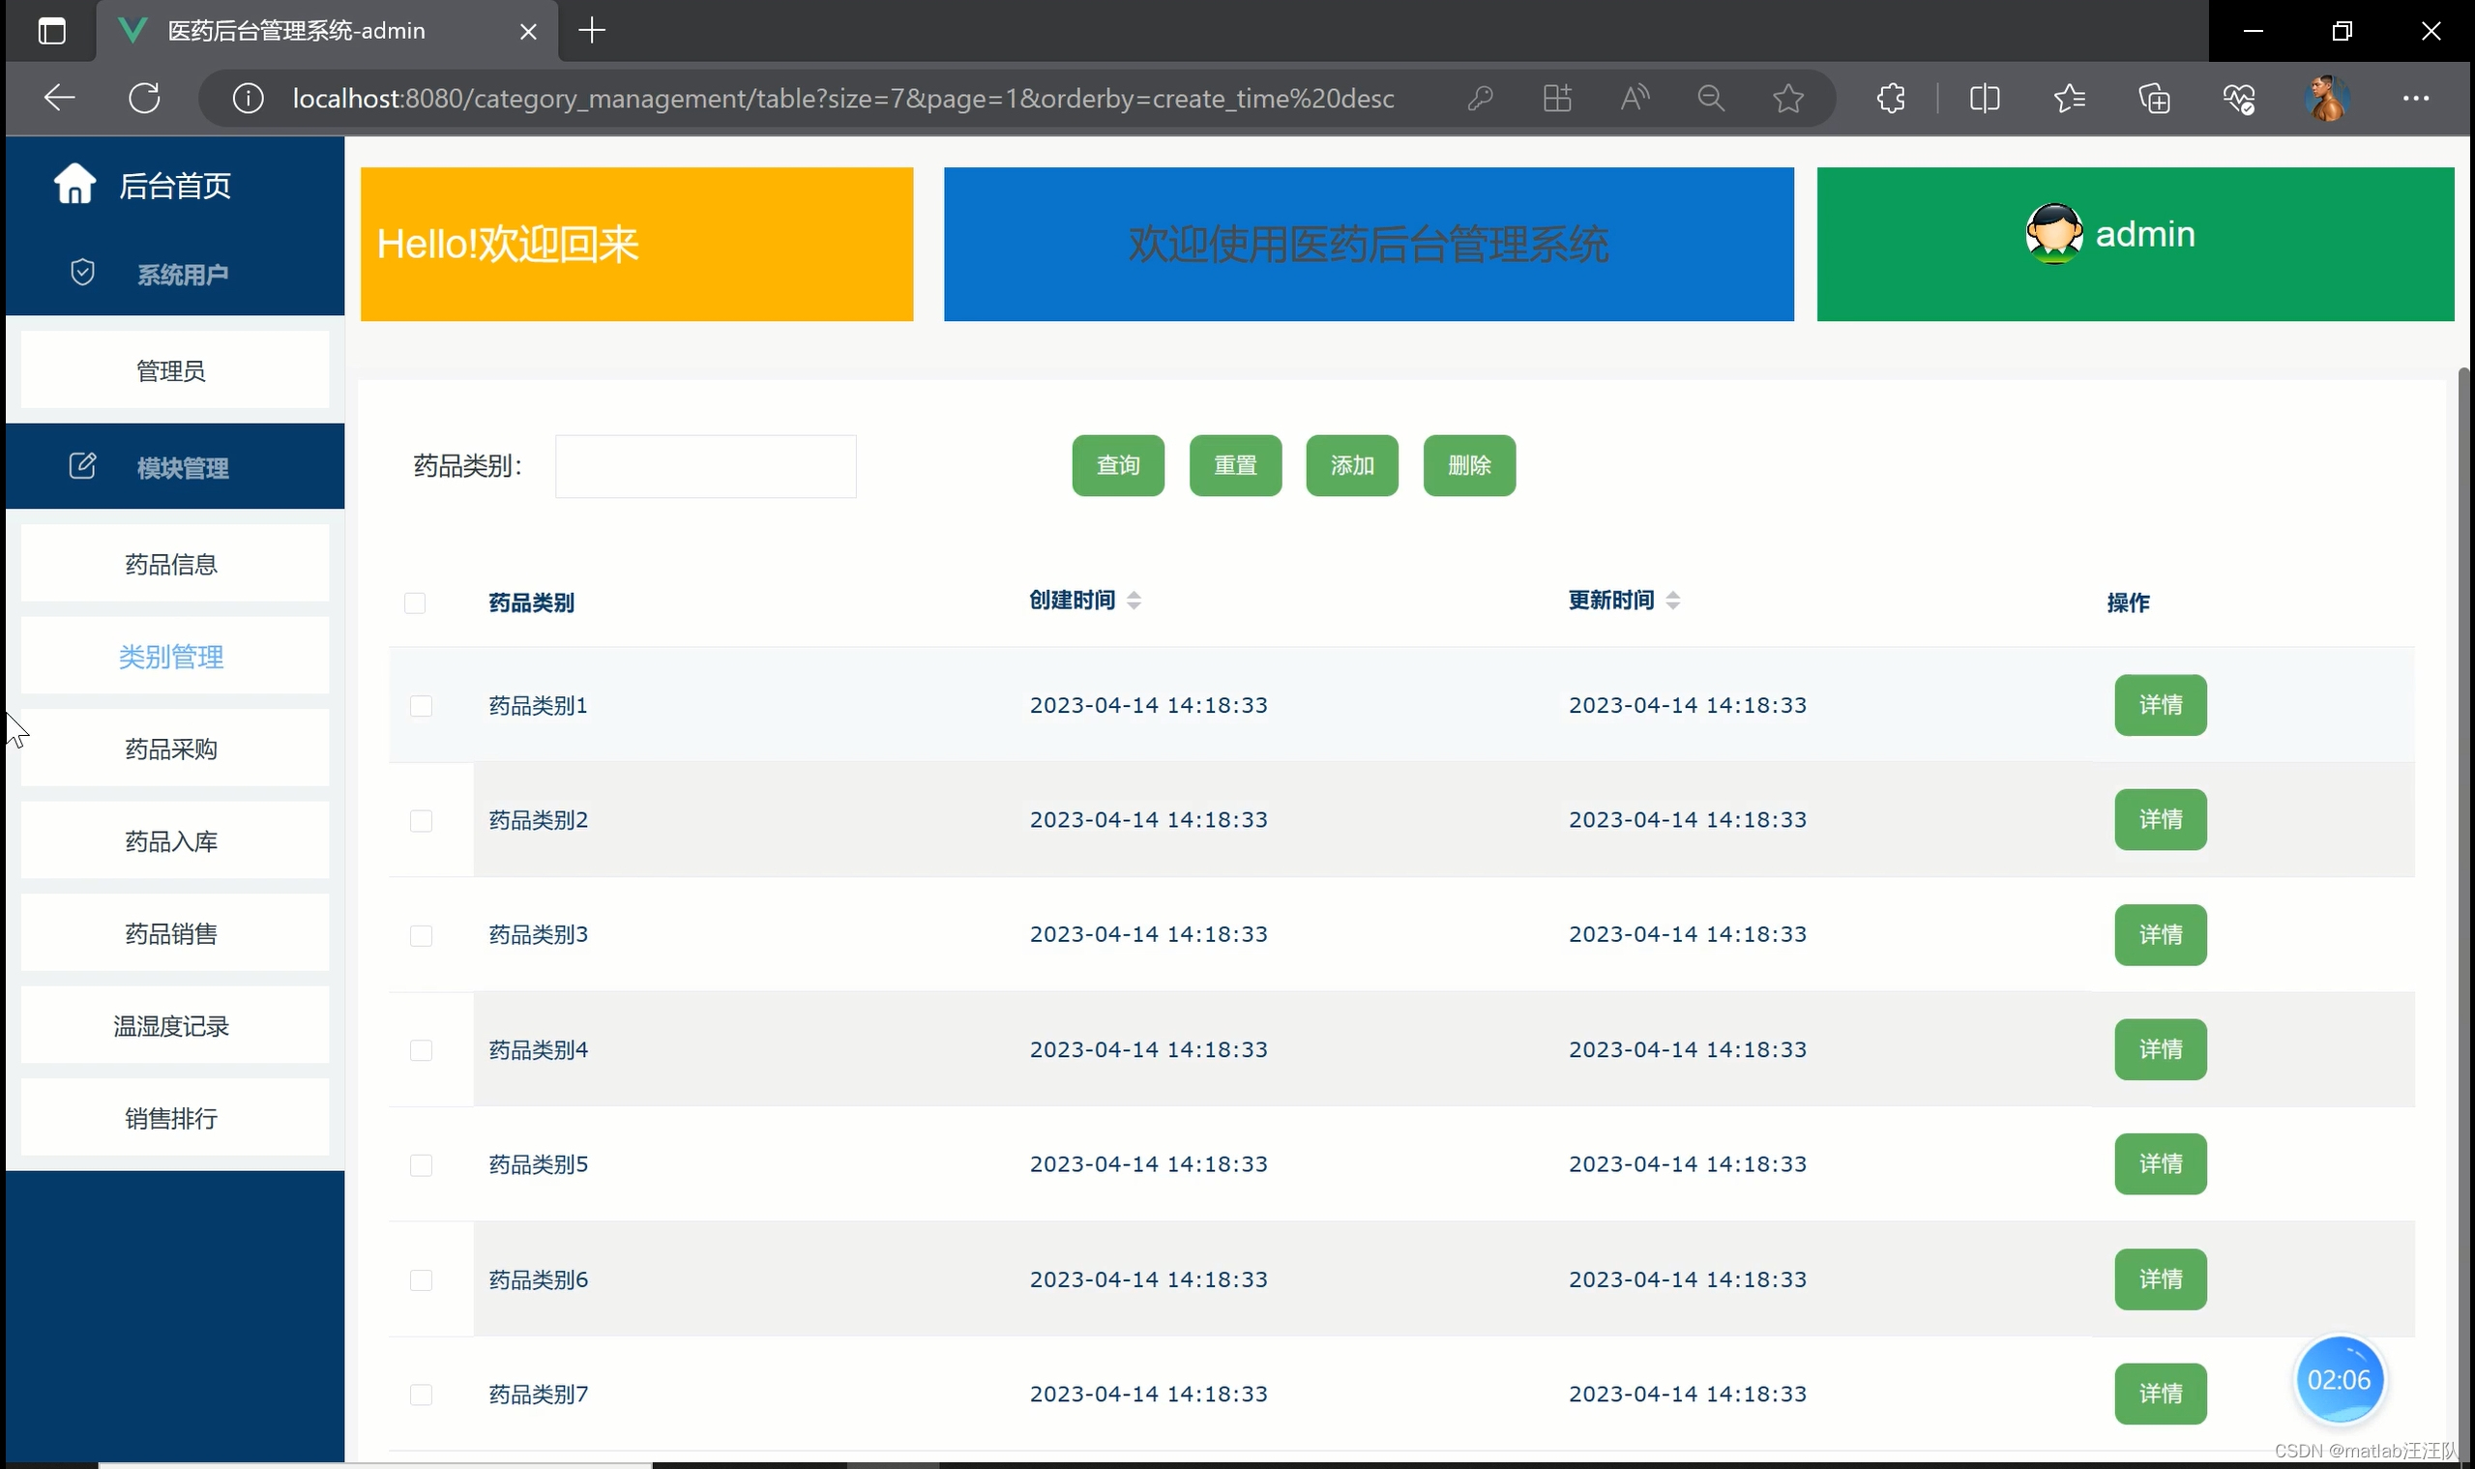This screenshot has width=2475, height=1469.
Task: Click the home icon beside 后台首页
Action: tap(74, 184)
